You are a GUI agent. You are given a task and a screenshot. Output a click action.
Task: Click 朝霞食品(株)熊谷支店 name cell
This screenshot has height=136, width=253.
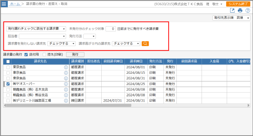pyautogui.click(x=40, y=95)
